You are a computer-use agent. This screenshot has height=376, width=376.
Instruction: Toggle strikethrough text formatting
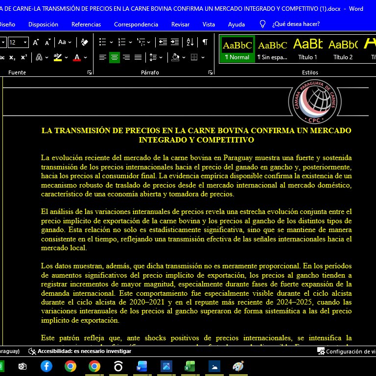coord(2,58)
